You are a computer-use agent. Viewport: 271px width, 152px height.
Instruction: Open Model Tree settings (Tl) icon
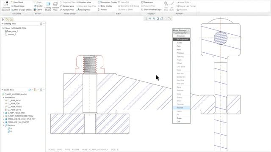36,90
